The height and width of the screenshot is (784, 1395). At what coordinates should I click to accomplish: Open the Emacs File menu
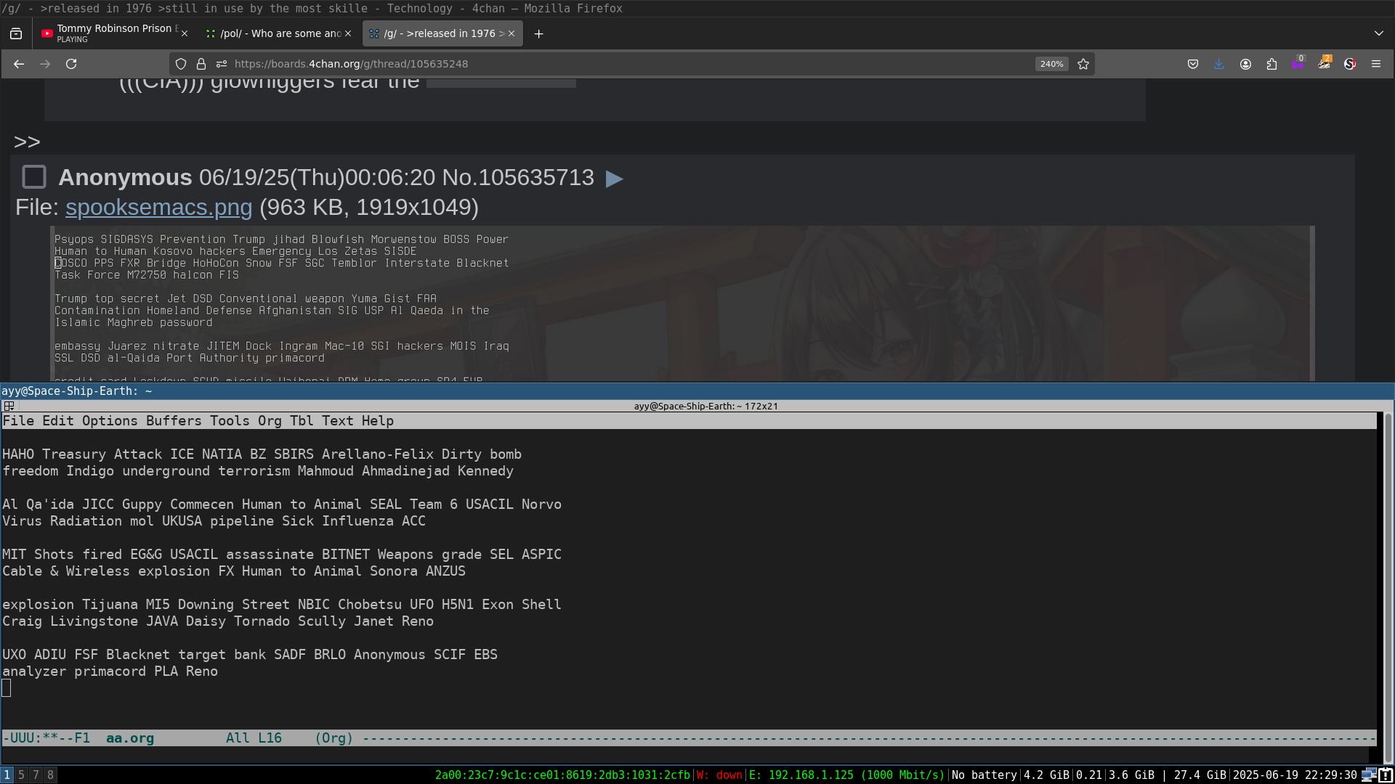(x=18, y=421)
